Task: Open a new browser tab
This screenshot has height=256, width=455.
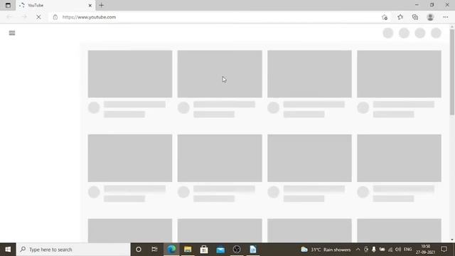Action: [x=101, y=5]
